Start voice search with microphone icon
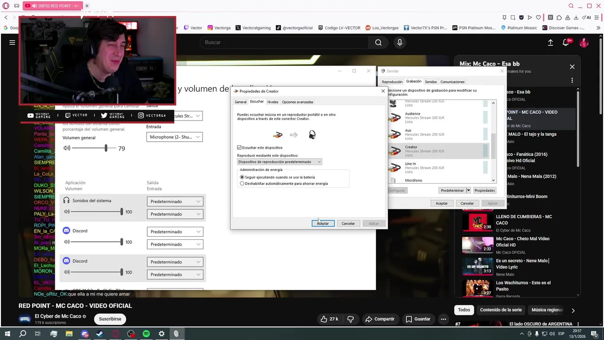The width and height of the screenshot is (604, 340). coord(400,42)
